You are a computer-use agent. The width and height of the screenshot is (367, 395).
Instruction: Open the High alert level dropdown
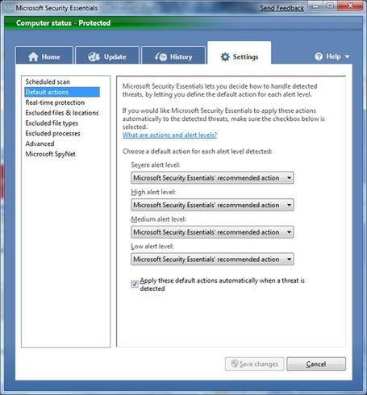click(x=212, y=205)
